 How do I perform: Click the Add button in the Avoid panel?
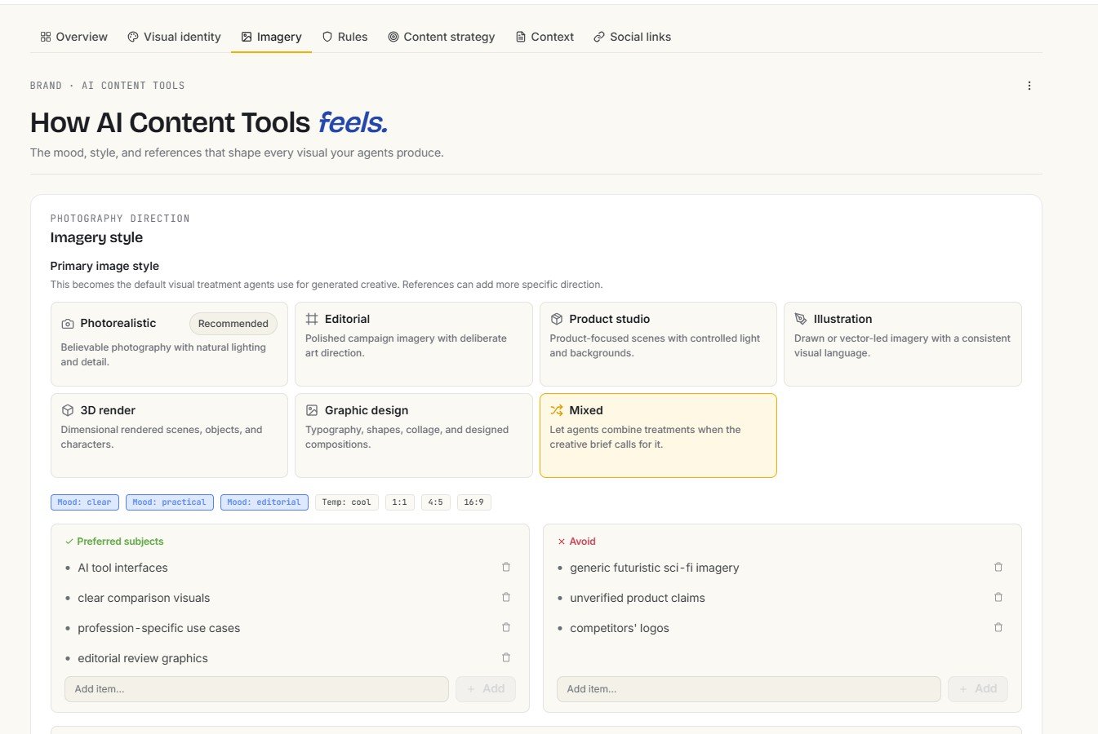pyautogui.click(x=978, y=689)
